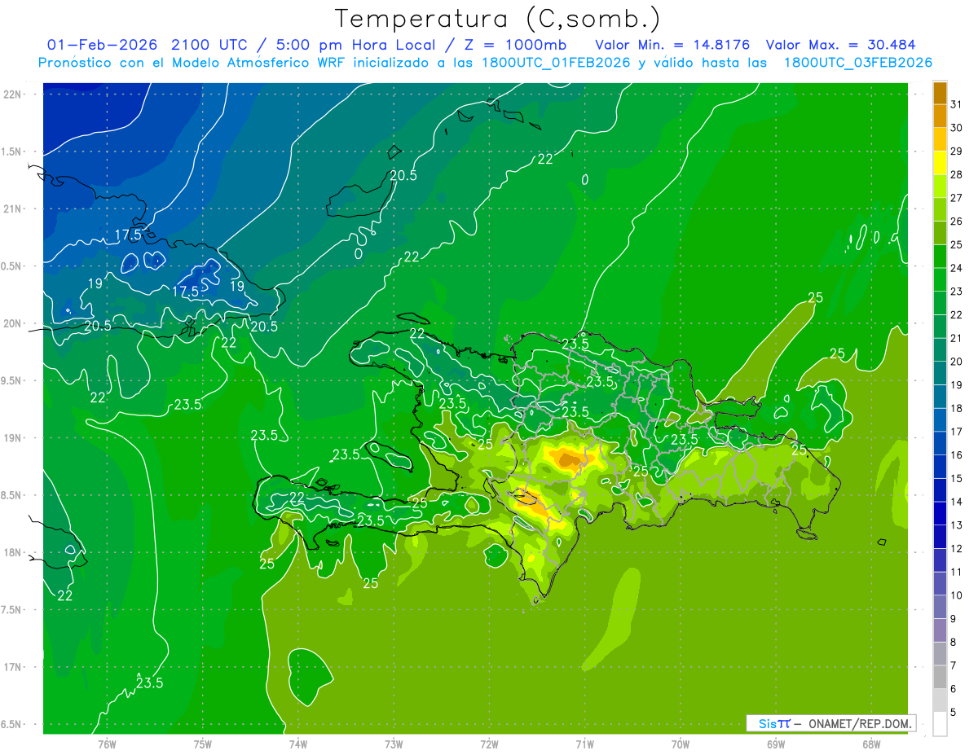Click the "73W" longitude axis label
Image resolution: width=978 pixels, height=755 pixels.
pyautogui.click(x=394, y=744)
